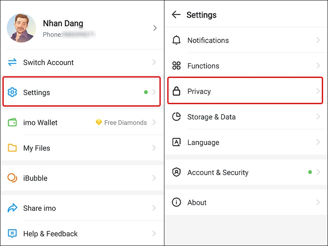This screenshot has height=246, width=328.
Task: Click the Settings gear icon
Action: (12, 92)
